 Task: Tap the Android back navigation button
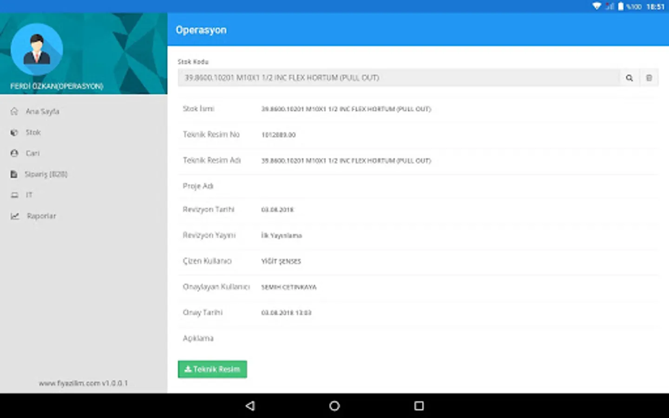250,406
